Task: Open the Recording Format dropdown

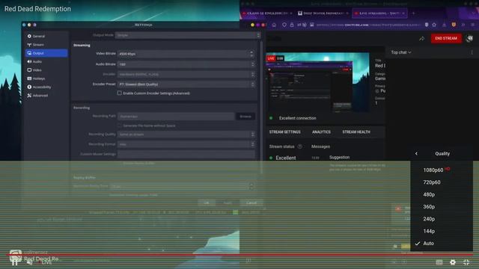Action: point(186,144)
